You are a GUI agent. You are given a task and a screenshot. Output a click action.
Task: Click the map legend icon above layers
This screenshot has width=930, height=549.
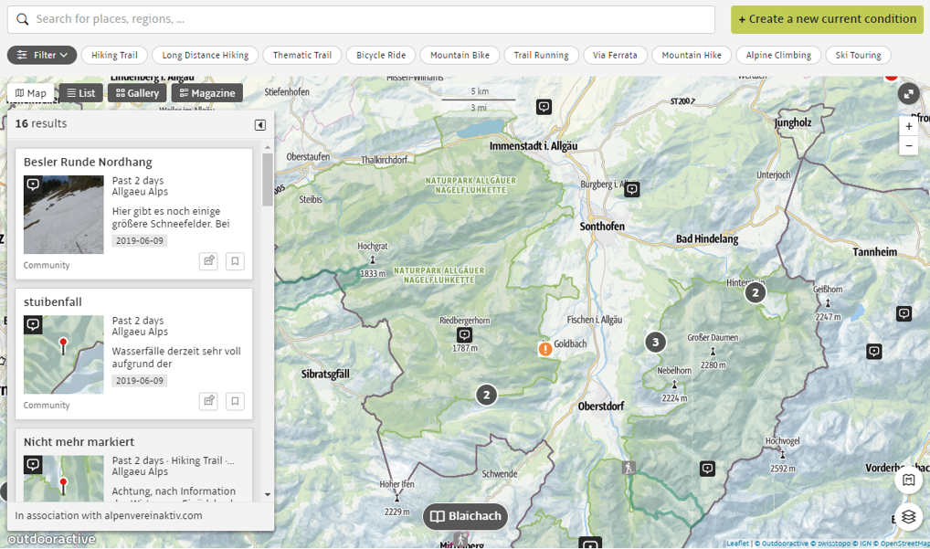click(908, 480)
